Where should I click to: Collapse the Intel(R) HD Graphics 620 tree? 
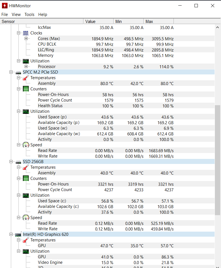point(11,234)
